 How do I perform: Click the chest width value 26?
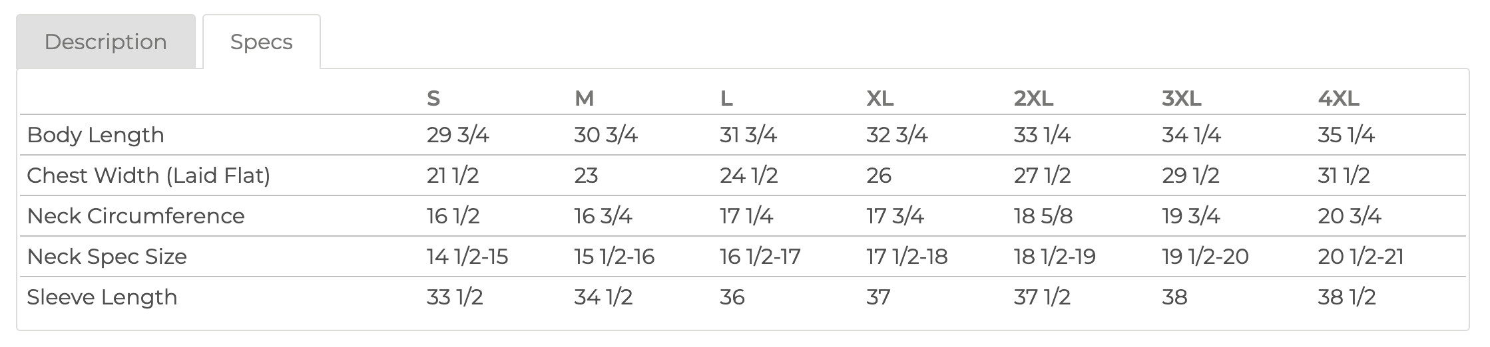click(879, 175)
